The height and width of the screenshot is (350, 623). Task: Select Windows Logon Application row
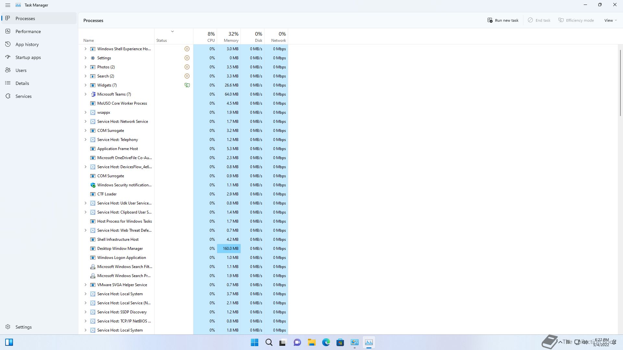click(x=183, y=258)
